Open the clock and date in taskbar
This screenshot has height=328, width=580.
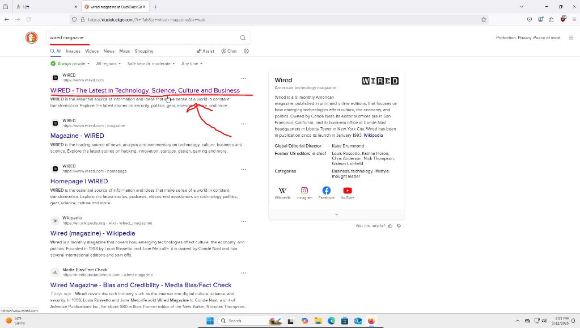pos(560,321)
